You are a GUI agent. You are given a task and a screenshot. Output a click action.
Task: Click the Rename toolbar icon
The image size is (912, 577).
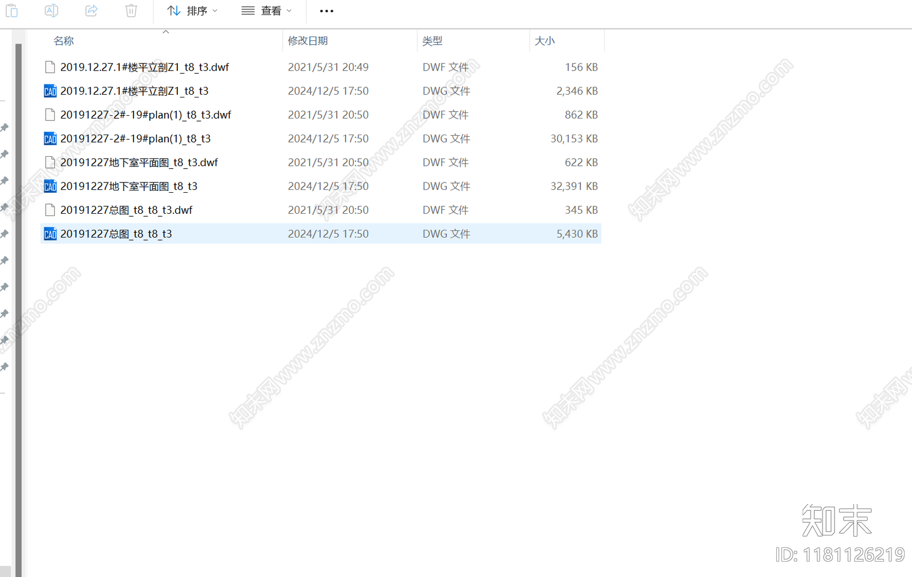click(51, 10)
